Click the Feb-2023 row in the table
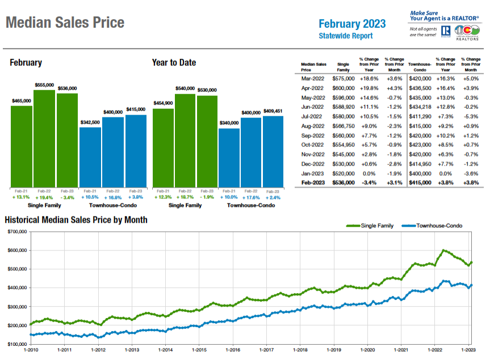494x356 pixels. [x=389, y=183]
